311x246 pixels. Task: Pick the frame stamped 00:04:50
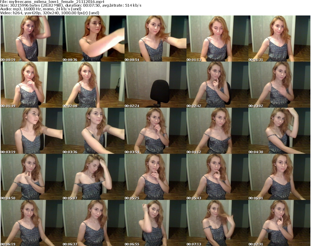point(32,177)
